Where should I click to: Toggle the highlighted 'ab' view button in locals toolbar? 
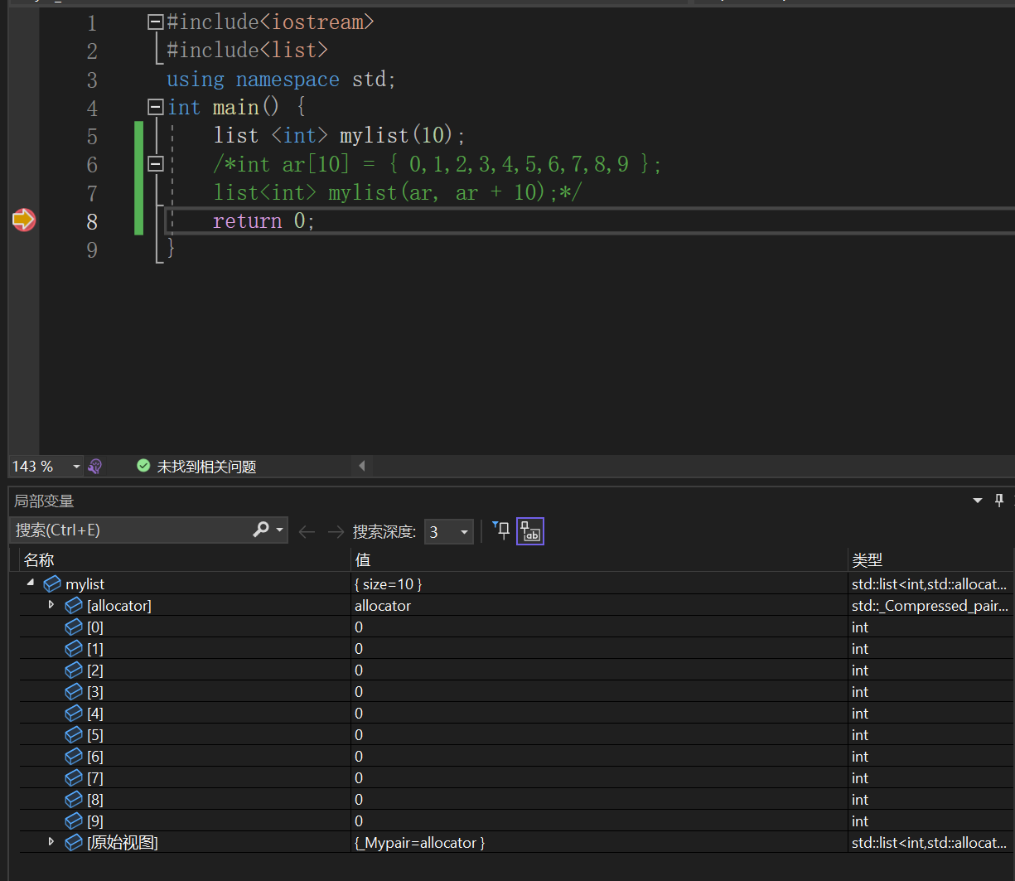(x=530, y=531)
